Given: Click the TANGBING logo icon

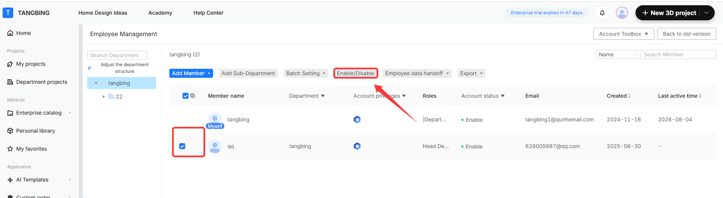Looking at the screenshot, I should tap(8, 13).
